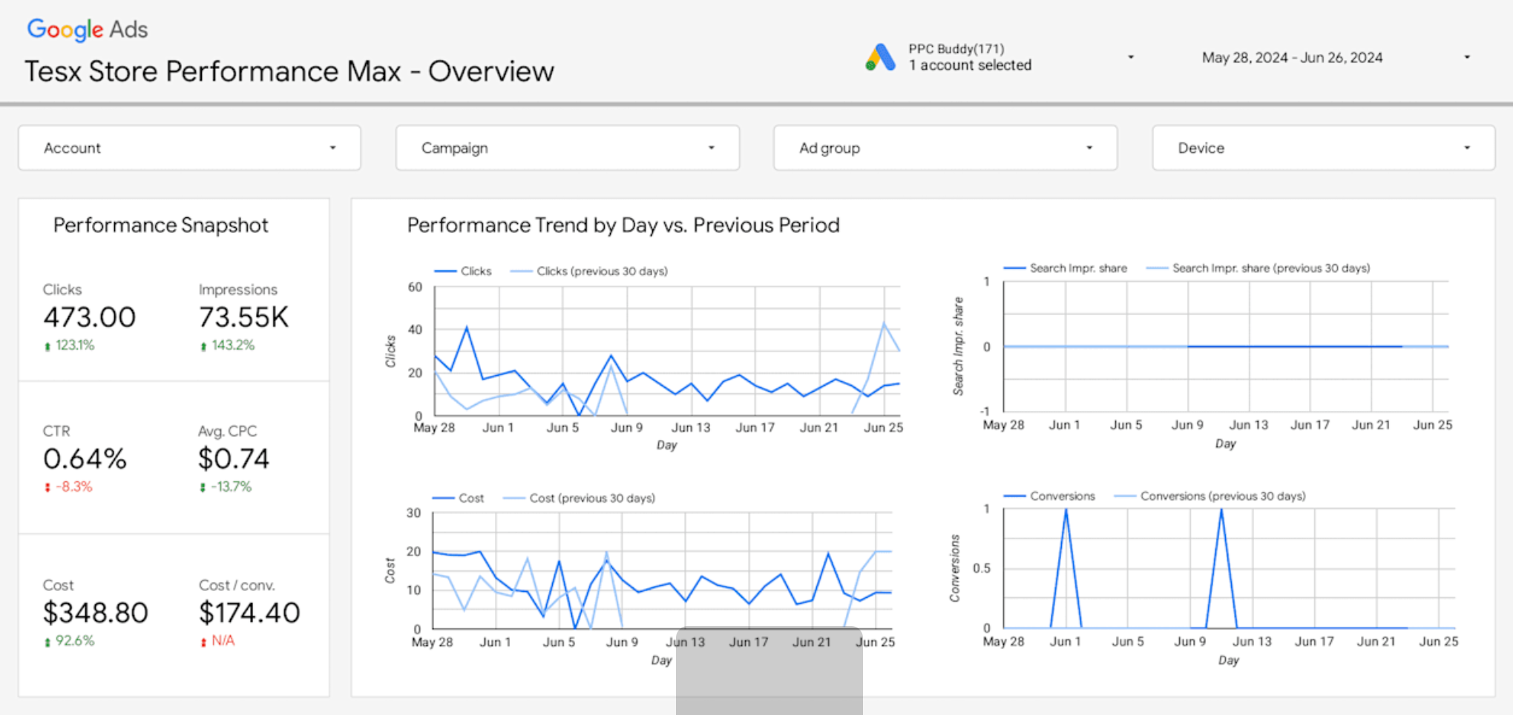Expand the Device filter dropdown

pos(1323,148)
